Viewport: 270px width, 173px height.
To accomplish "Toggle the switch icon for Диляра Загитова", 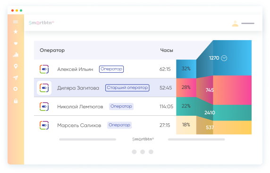I will [44, 88].
